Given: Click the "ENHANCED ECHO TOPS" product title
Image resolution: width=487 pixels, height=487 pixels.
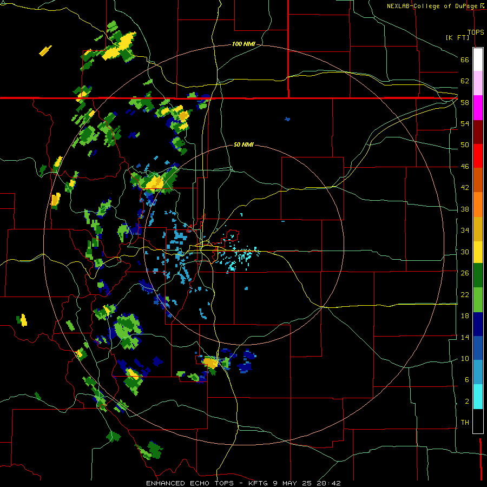Looking at the screenshot, I should pyautogui.click(x=190, y=483).
